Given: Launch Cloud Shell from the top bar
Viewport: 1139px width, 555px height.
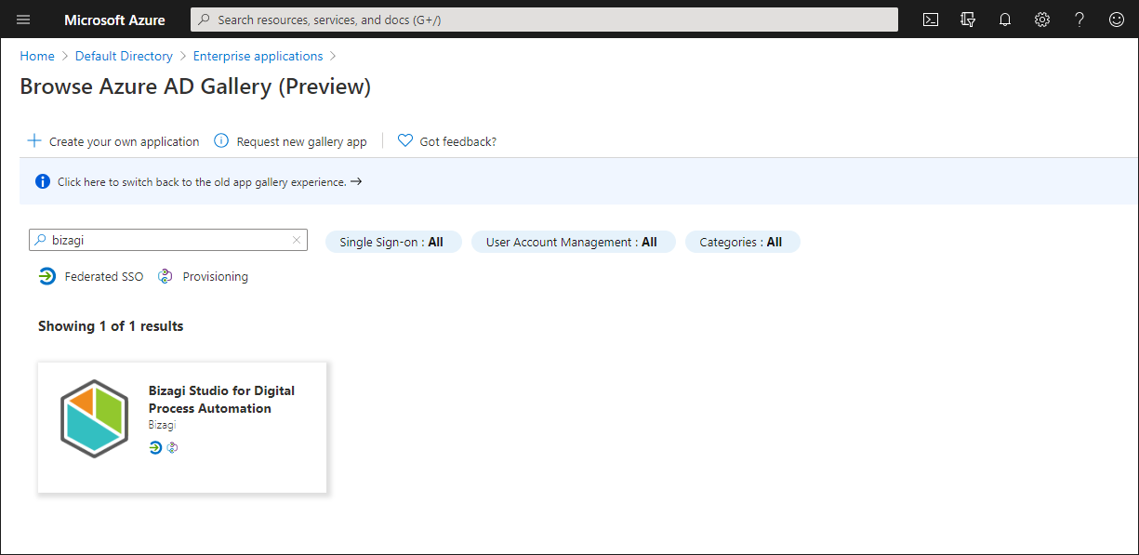Looking at the screenshot, I should (931, 20).
